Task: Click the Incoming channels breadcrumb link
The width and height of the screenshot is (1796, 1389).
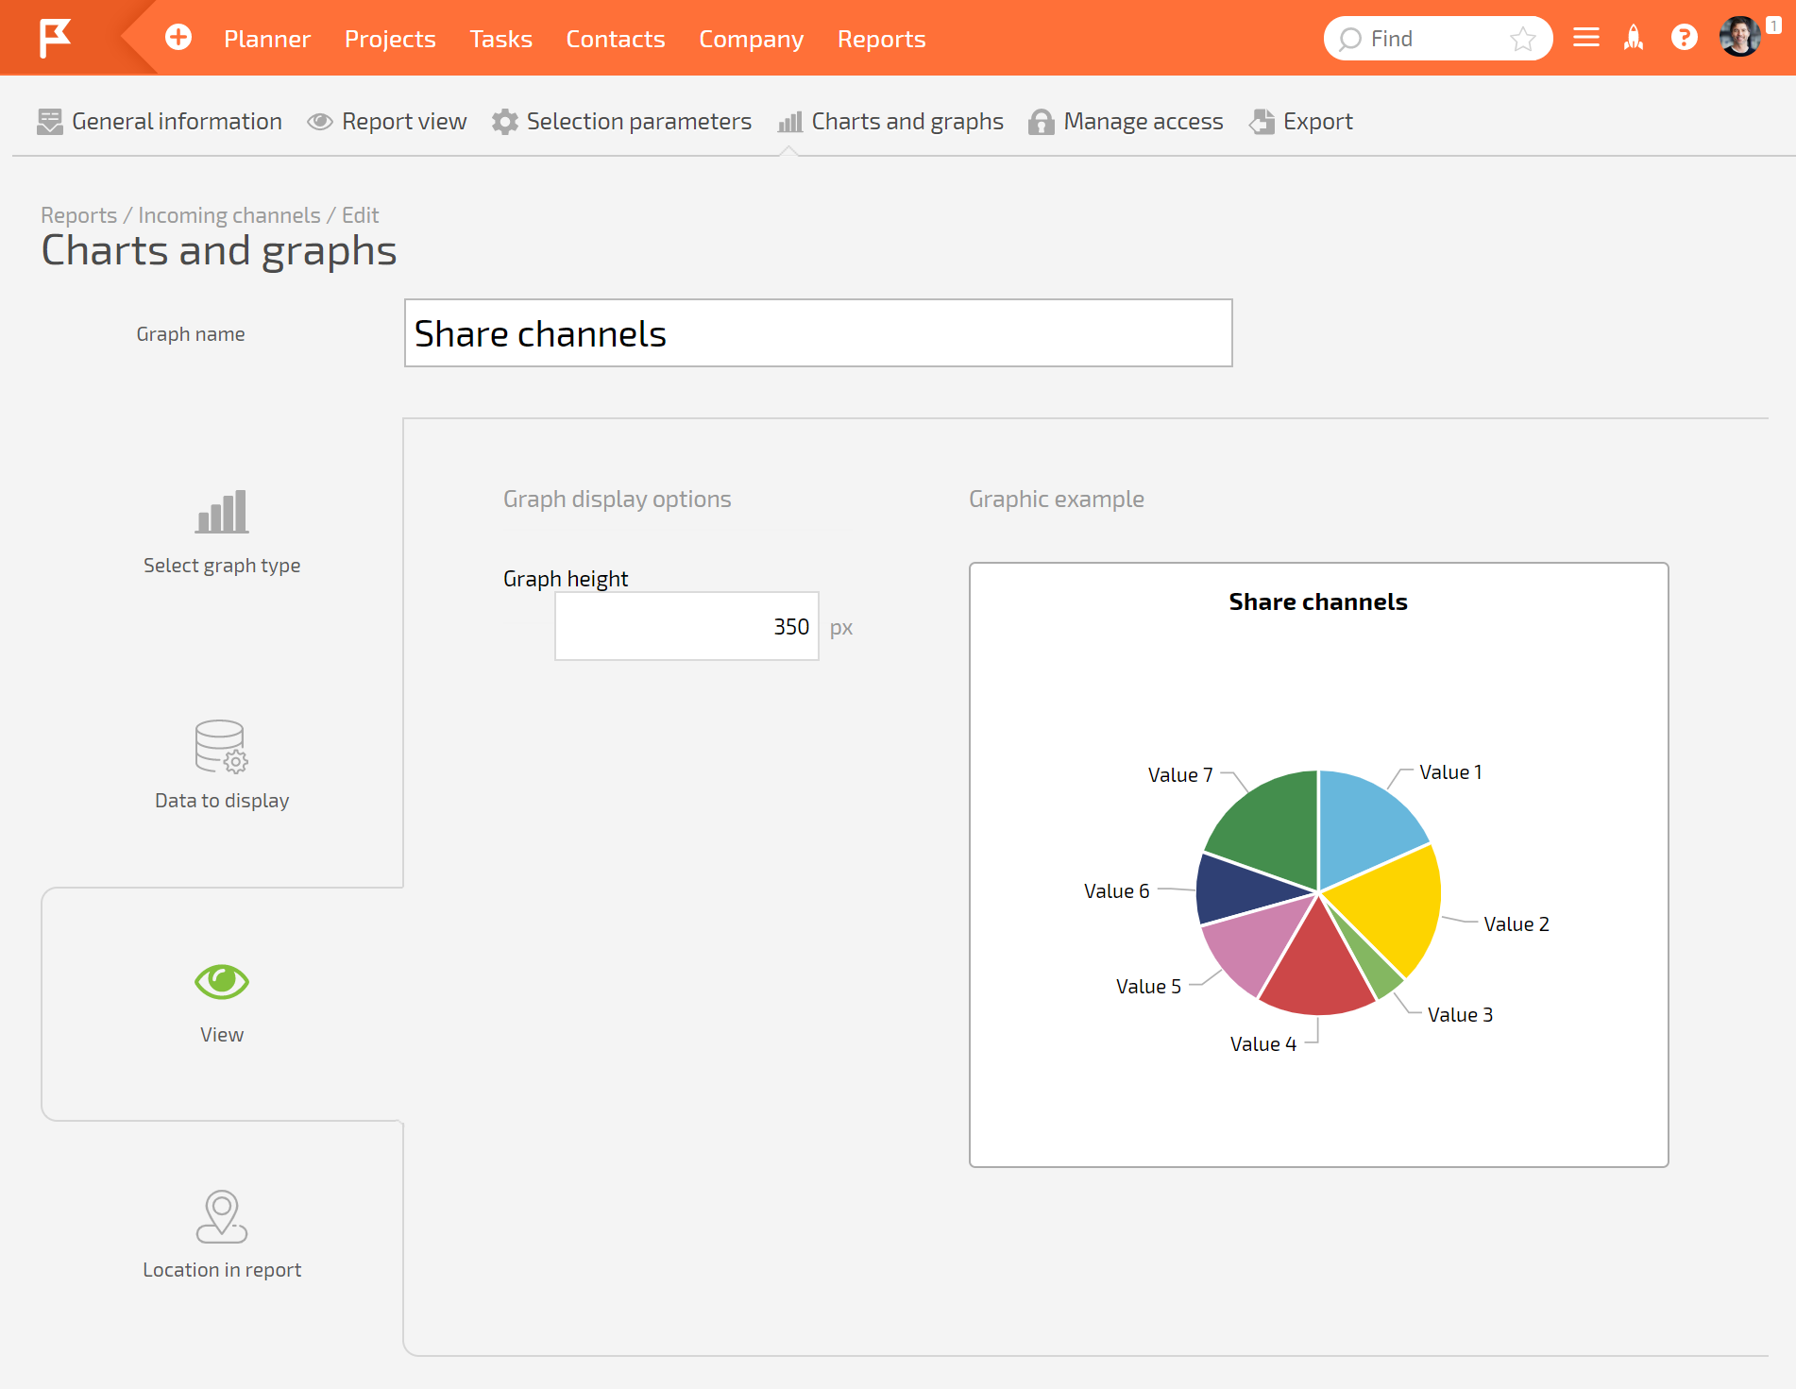Action: pos(229,215)
